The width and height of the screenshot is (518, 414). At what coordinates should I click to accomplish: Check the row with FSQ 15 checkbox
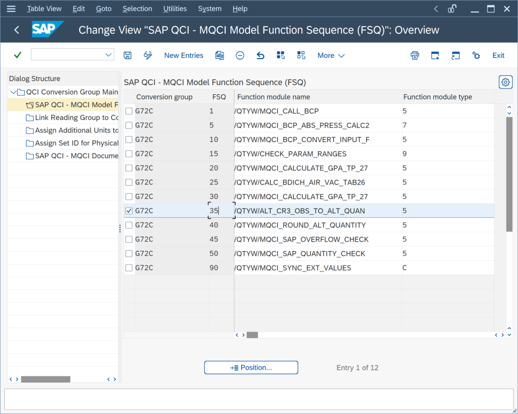pyautogui.click(x=129, y=154)
